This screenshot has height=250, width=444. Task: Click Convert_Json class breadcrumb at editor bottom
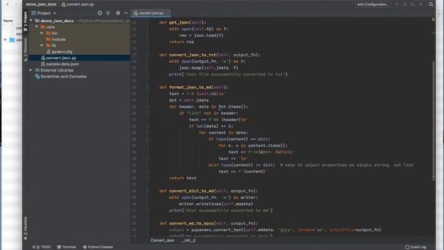coord(162,240)
